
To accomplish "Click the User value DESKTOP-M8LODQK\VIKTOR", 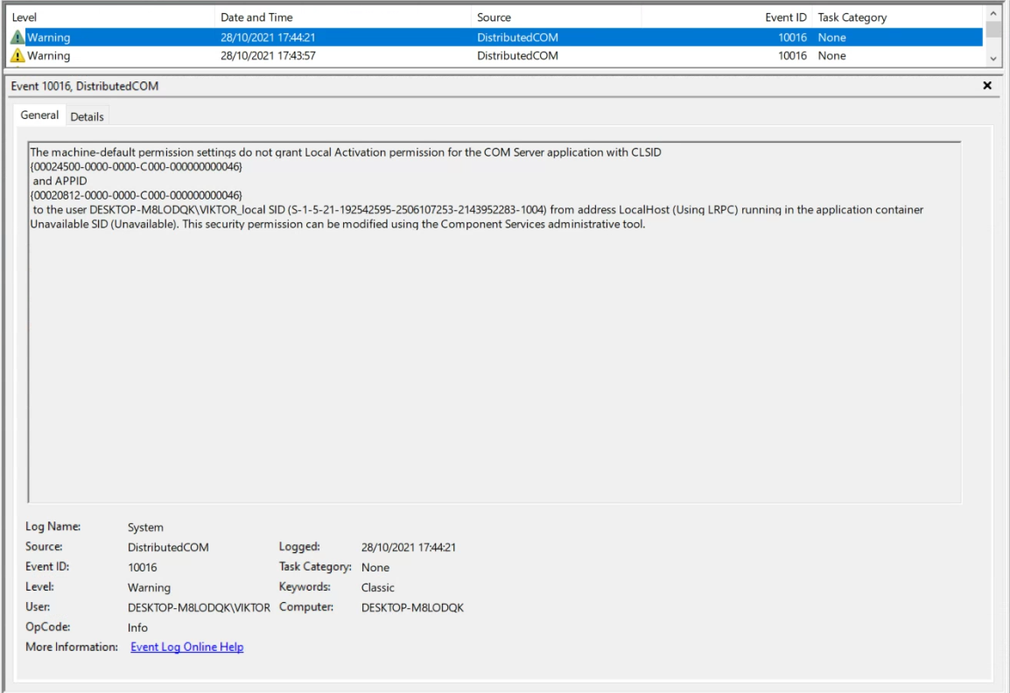I will pos(199,608).
